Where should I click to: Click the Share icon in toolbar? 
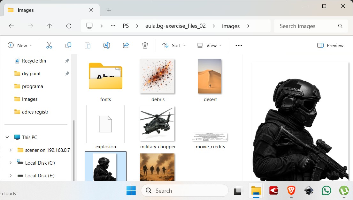[x=126, y=45]
